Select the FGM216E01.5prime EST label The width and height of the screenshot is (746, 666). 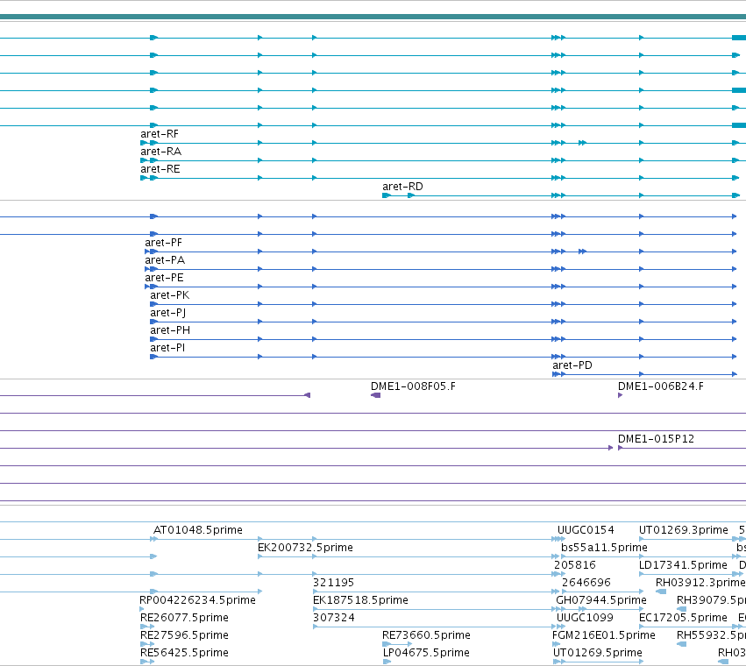(x=604, y=635)
